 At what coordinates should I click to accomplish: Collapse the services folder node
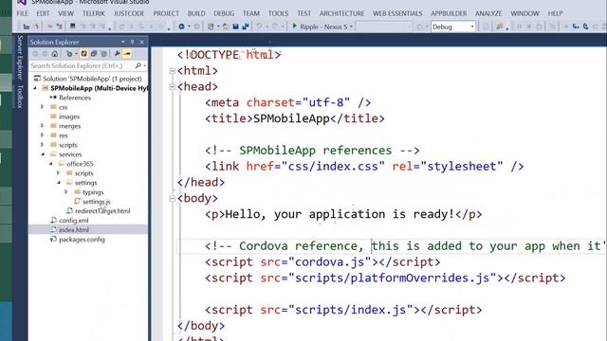43,154
